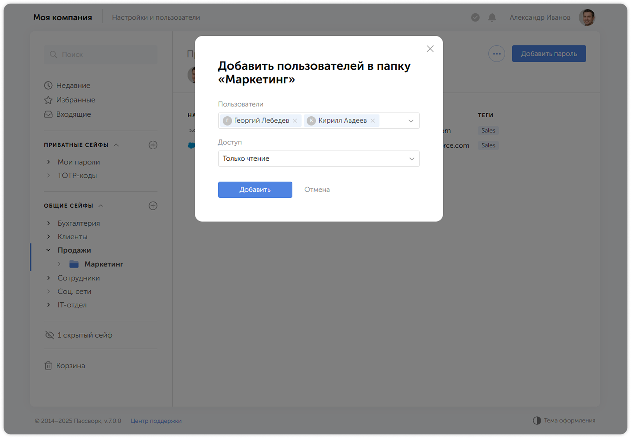Add a new shared vault with plus icon
Viewport: 631px width, 438px height.
[x=153, y=206]
